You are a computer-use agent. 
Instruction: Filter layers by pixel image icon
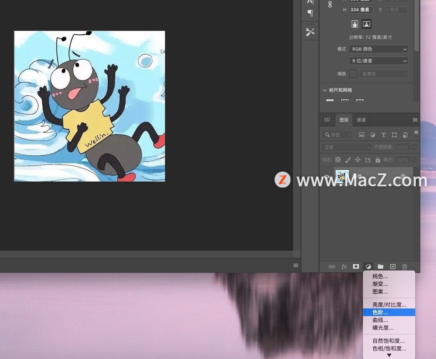[362, 135]
